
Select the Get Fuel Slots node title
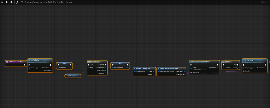pos(35,60)
